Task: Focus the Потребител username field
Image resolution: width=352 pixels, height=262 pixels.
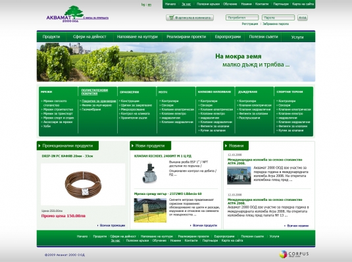Action: click(242, 18)
